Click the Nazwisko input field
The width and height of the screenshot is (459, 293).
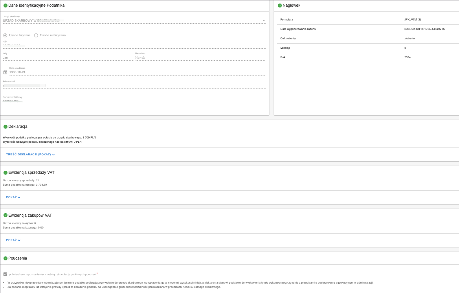[200, 57]
